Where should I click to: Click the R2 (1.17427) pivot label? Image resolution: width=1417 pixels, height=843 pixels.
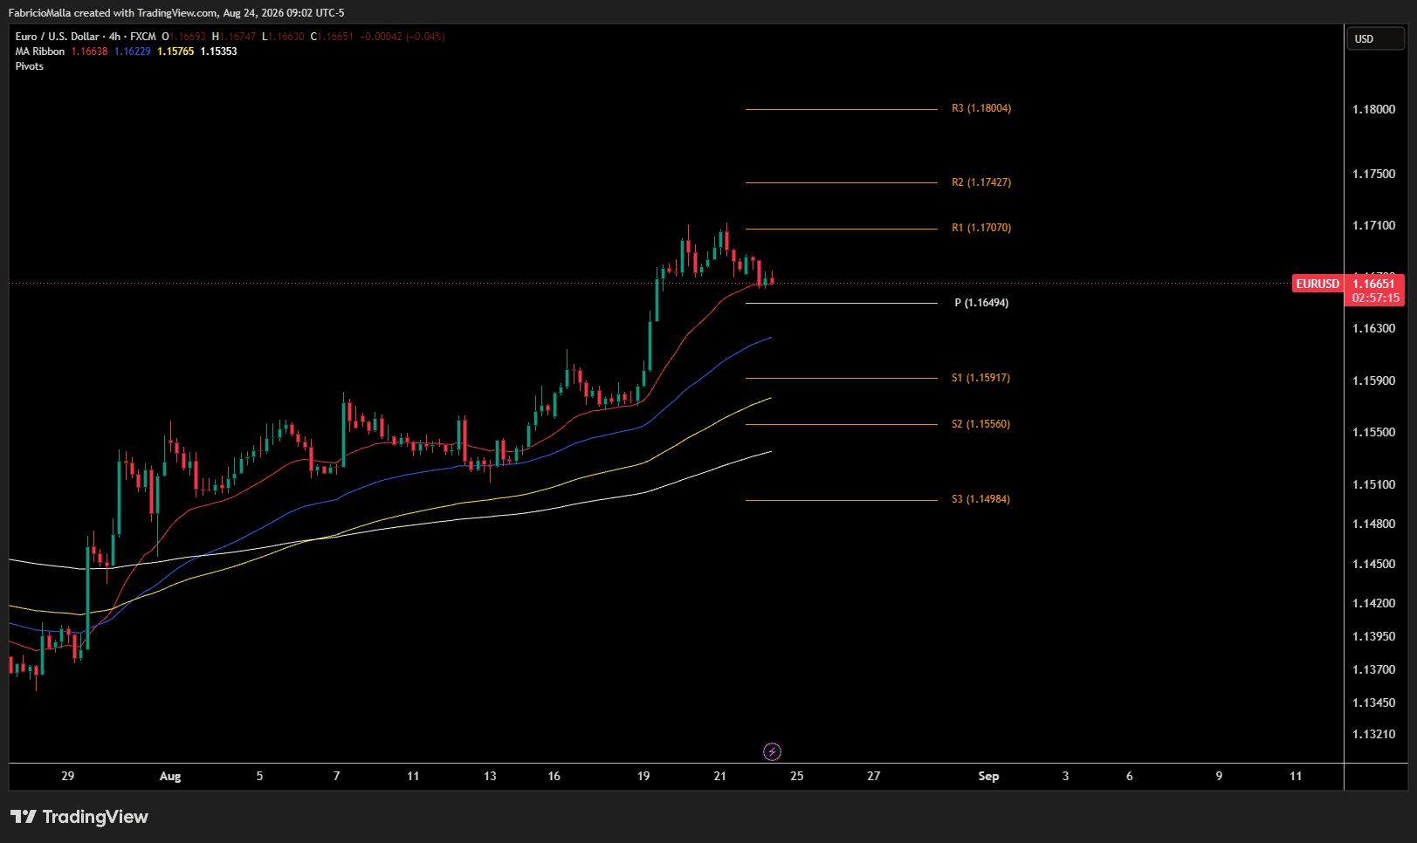[x=981, y=182]
